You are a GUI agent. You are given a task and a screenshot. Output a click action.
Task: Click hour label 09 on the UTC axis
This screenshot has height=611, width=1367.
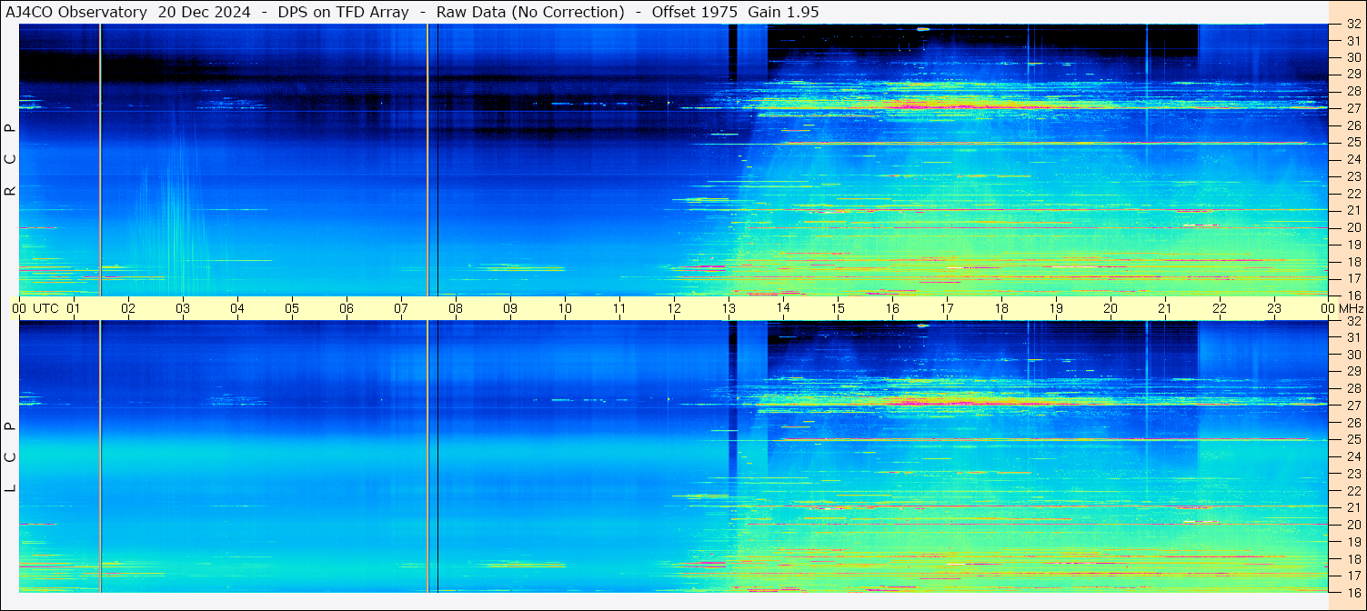[x=510, y=308]
